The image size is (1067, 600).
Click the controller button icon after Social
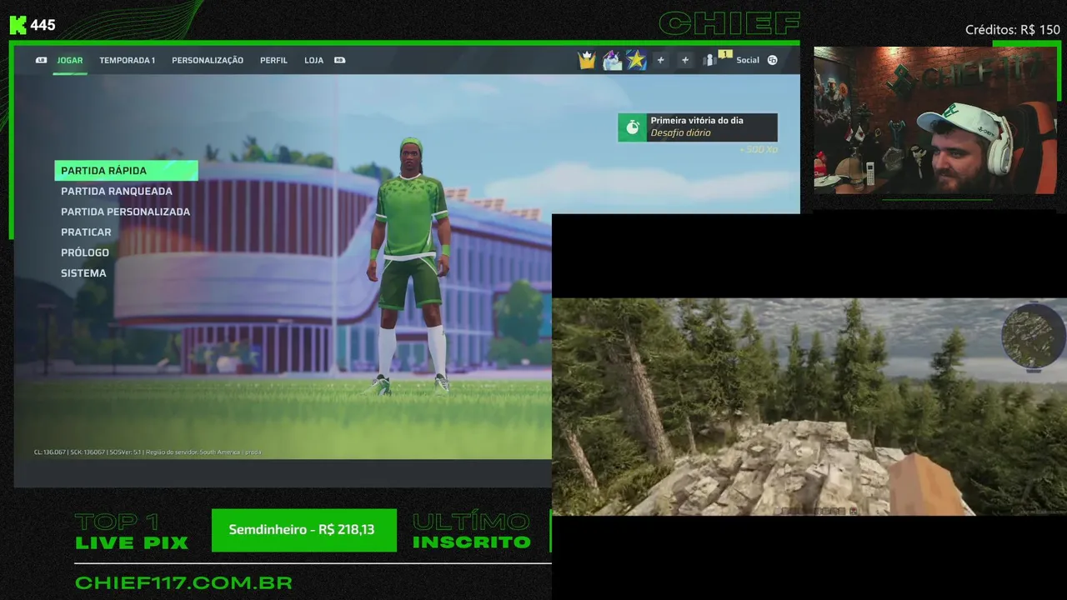coord(773,60)
